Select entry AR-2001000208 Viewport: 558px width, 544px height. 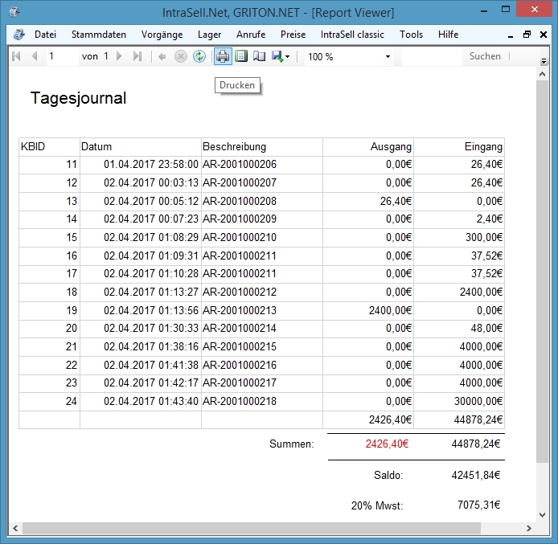tap(240, 201)
